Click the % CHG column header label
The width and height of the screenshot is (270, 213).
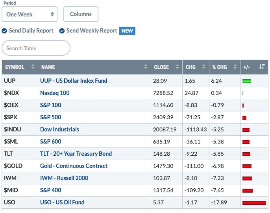coord(220,67)
